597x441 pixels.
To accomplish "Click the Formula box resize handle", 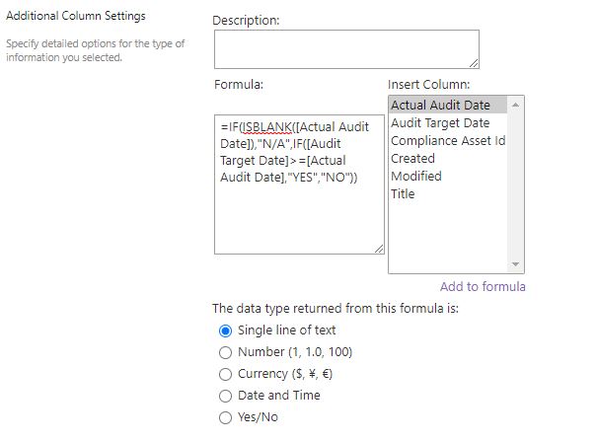I will point(379,249).
